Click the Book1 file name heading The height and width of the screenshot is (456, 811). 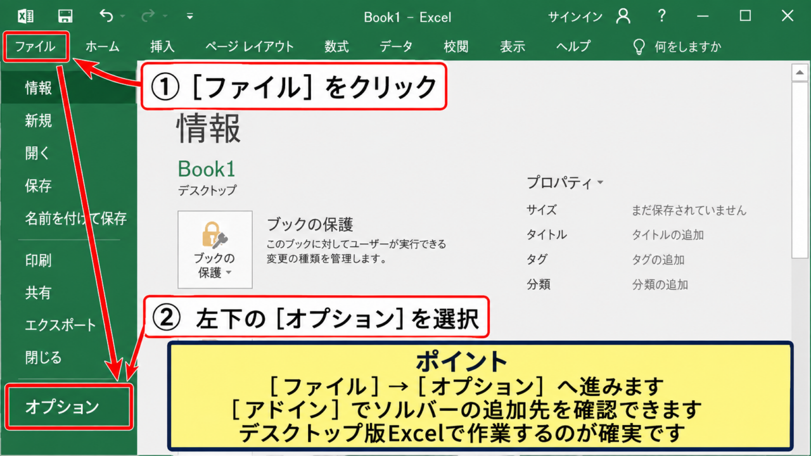207,168
